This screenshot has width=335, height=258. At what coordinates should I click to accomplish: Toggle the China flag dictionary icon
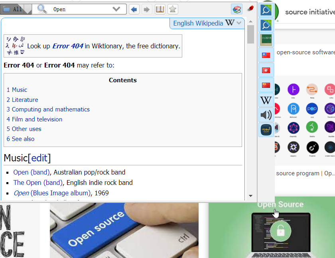click(x=266, y=85)
